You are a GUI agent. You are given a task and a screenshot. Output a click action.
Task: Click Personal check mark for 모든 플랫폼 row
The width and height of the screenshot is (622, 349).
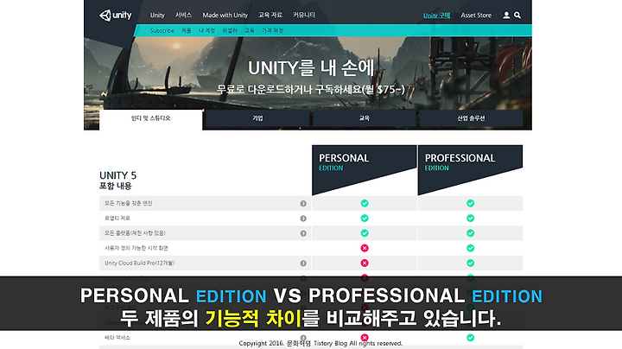point(365,233)
